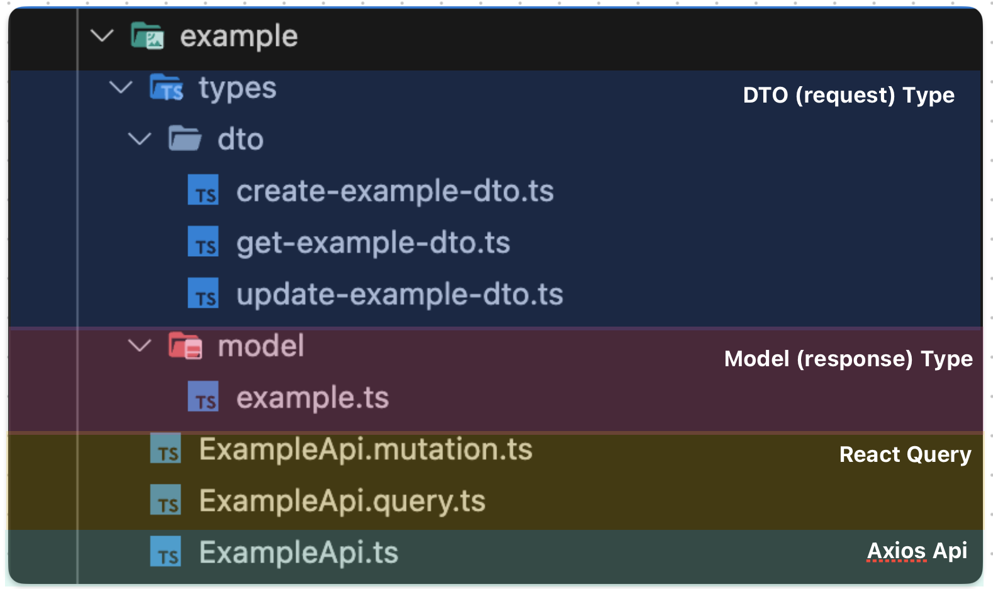Screen dimensions: 993x589
Task: Open example.ts under model
Action: 312,397
